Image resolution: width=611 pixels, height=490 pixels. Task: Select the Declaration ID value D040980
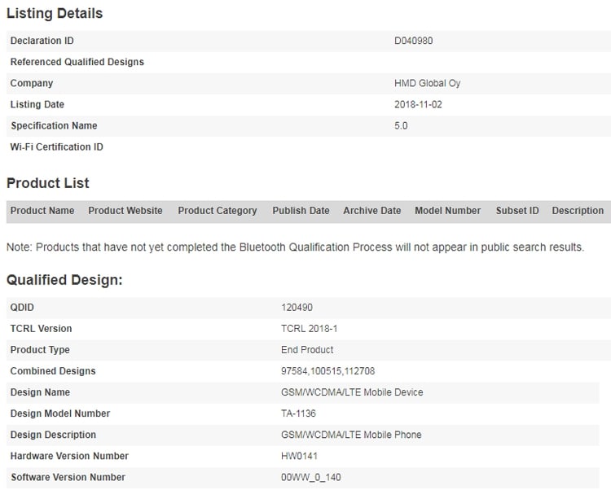pos(413,41)
